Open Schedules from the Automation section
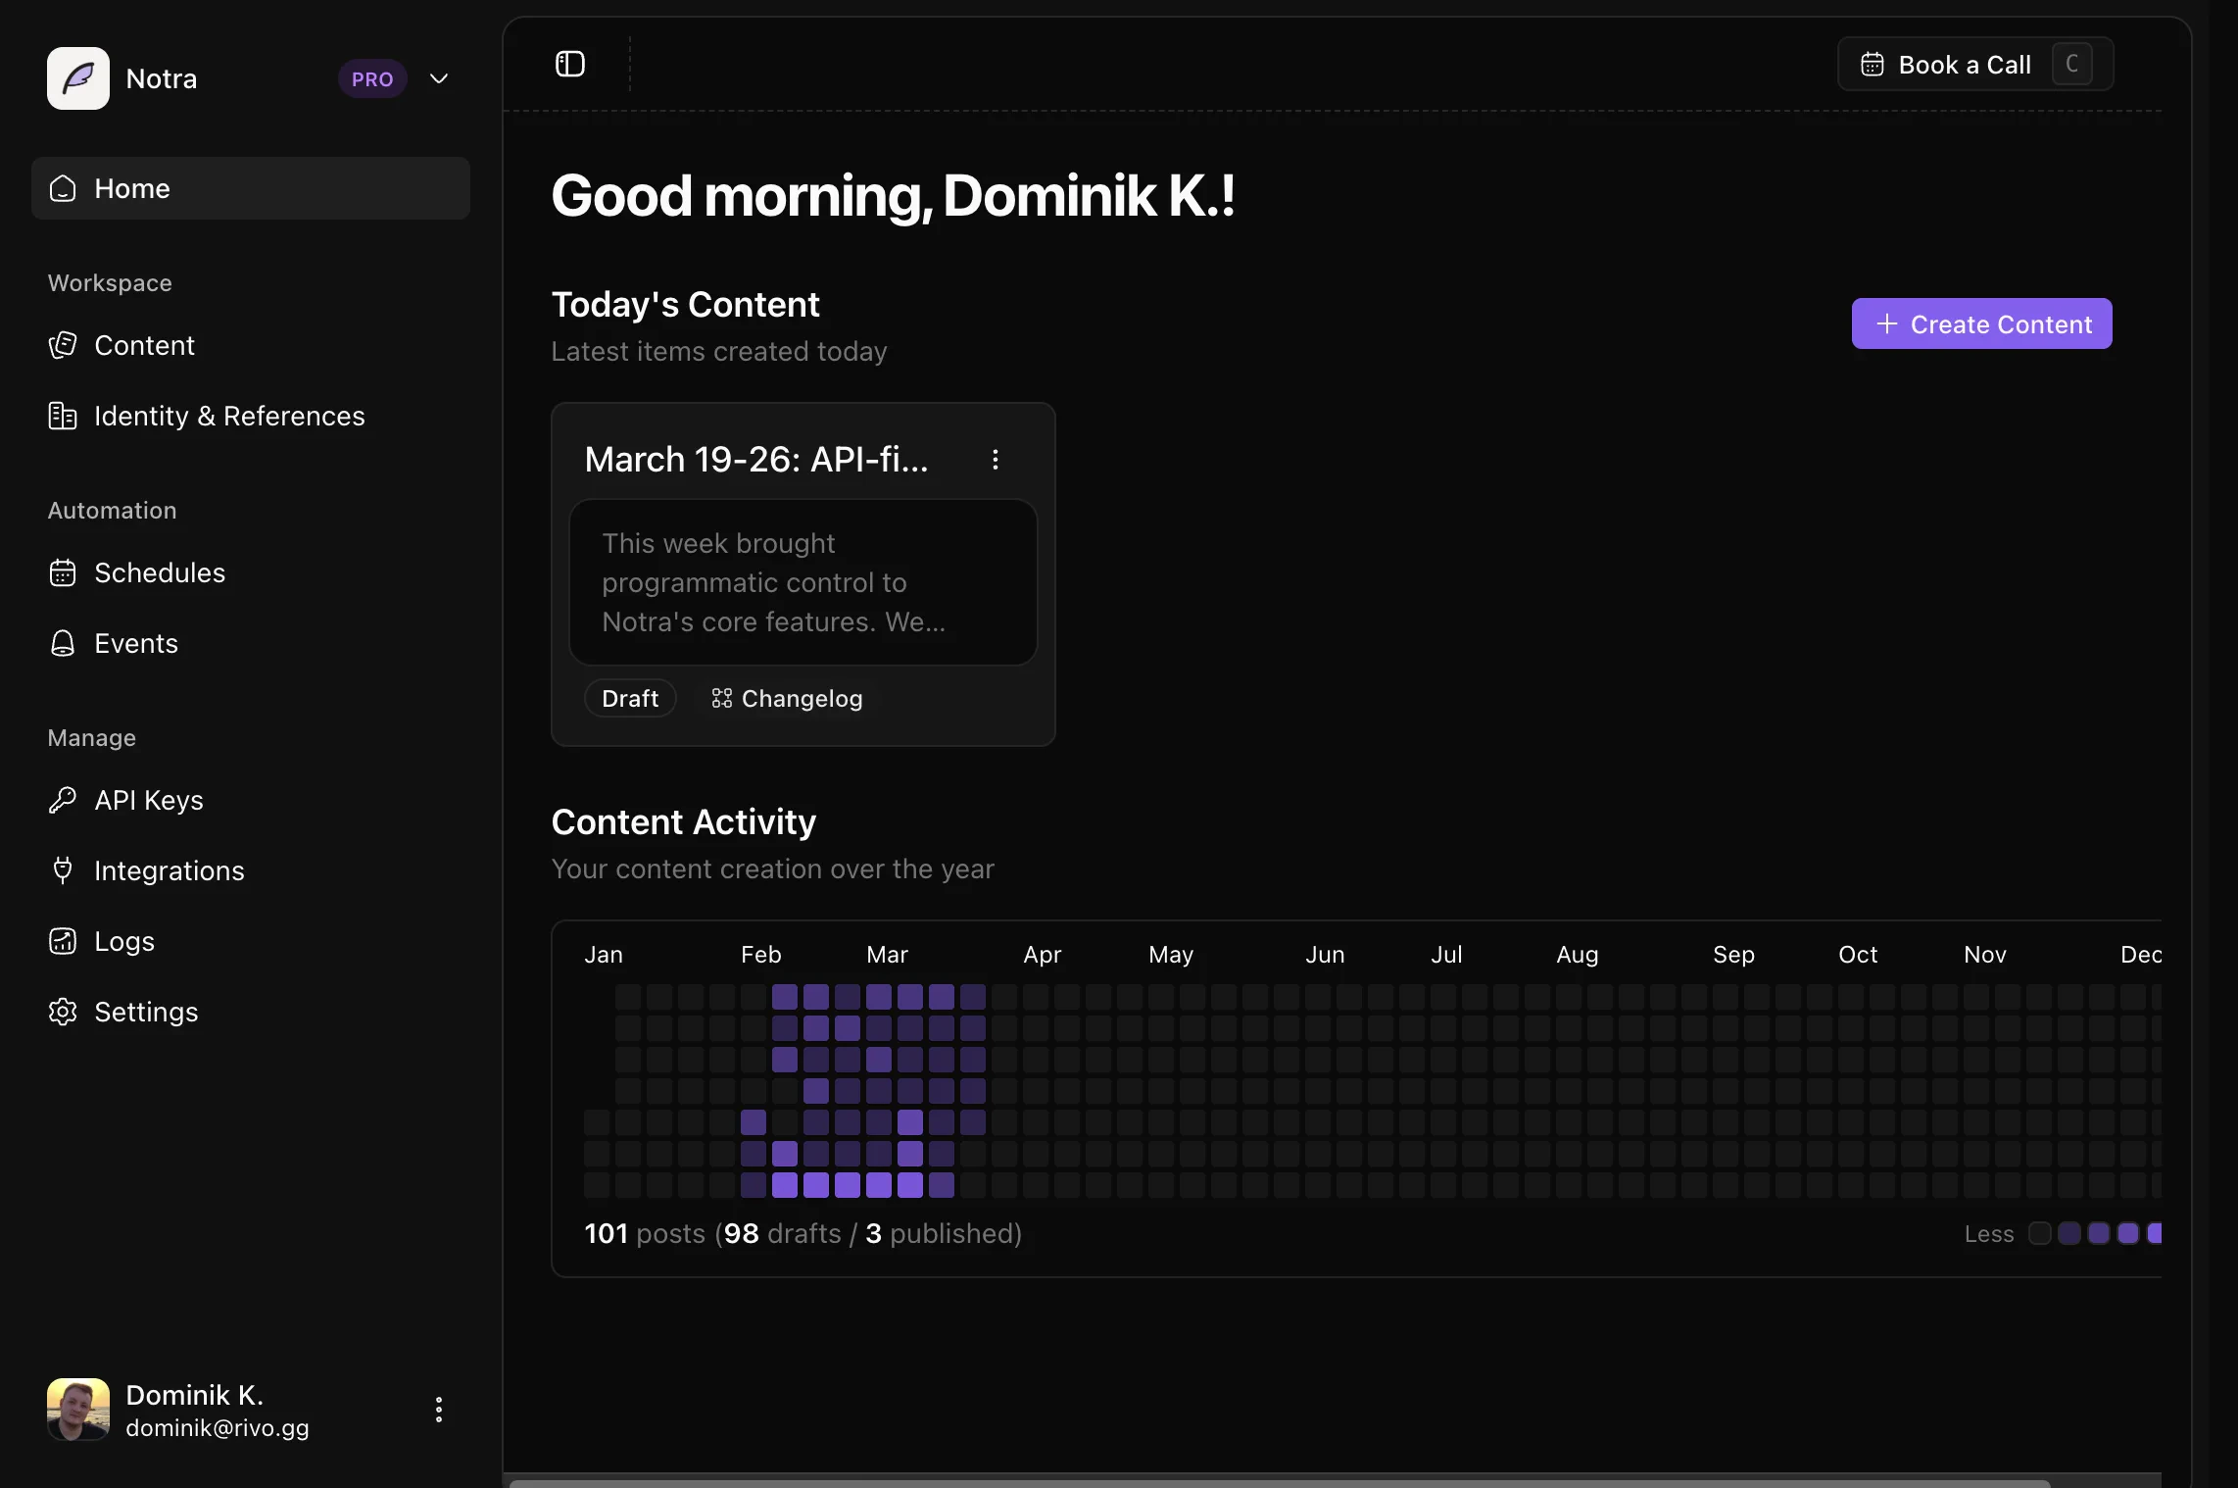This screenshot has height=1488, width=2238. [x=160, y=572]
